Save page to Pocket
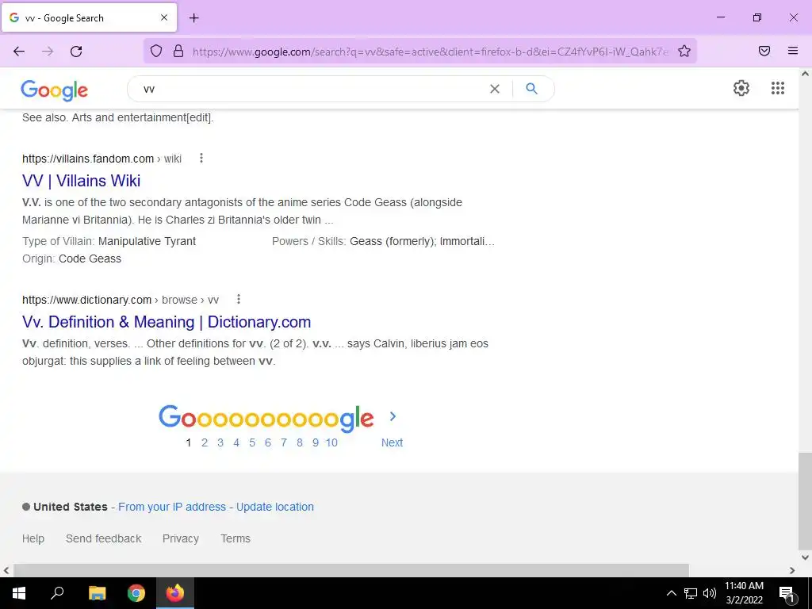 (x=764, y=51)
